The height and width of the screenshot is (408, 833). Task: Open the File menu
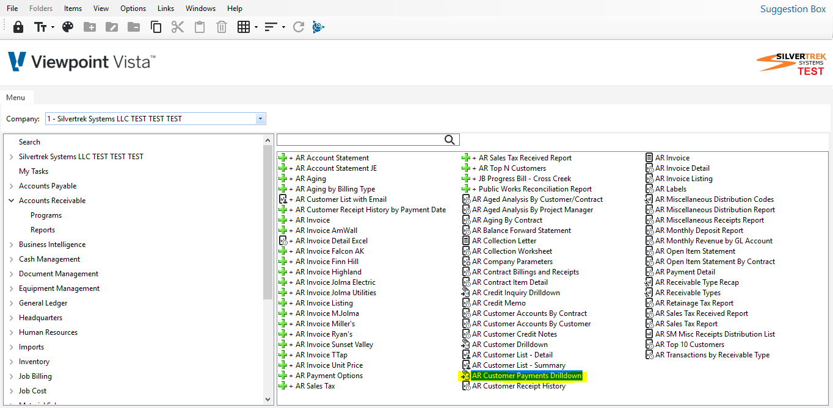pyautogui.click(x=12, y=9)
